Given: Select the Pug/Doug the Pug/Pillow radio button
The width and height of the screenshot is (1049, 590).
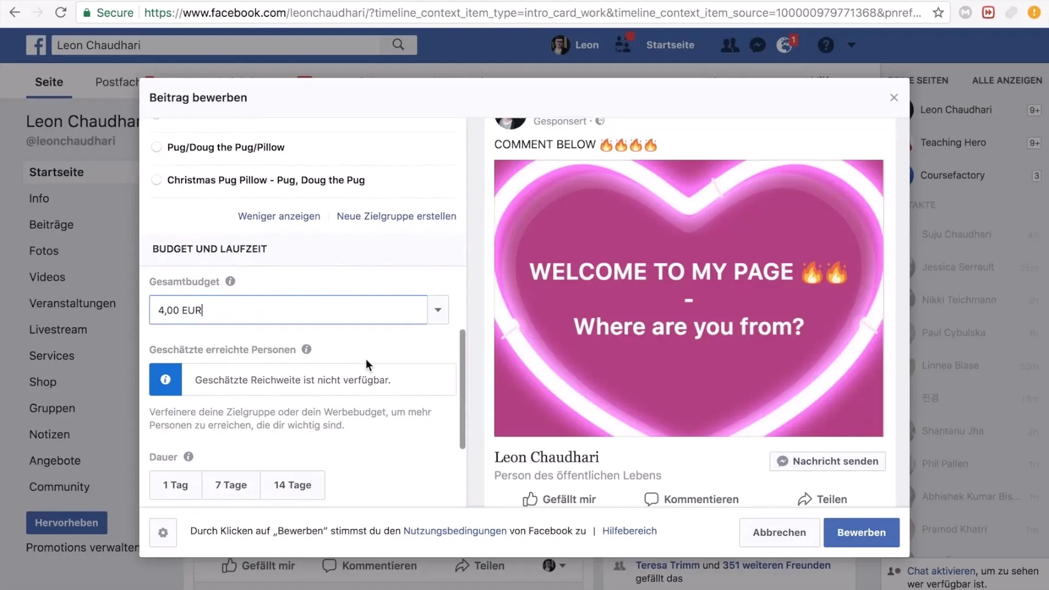Looking at the screenshot, I should click(x=156, y=146).
